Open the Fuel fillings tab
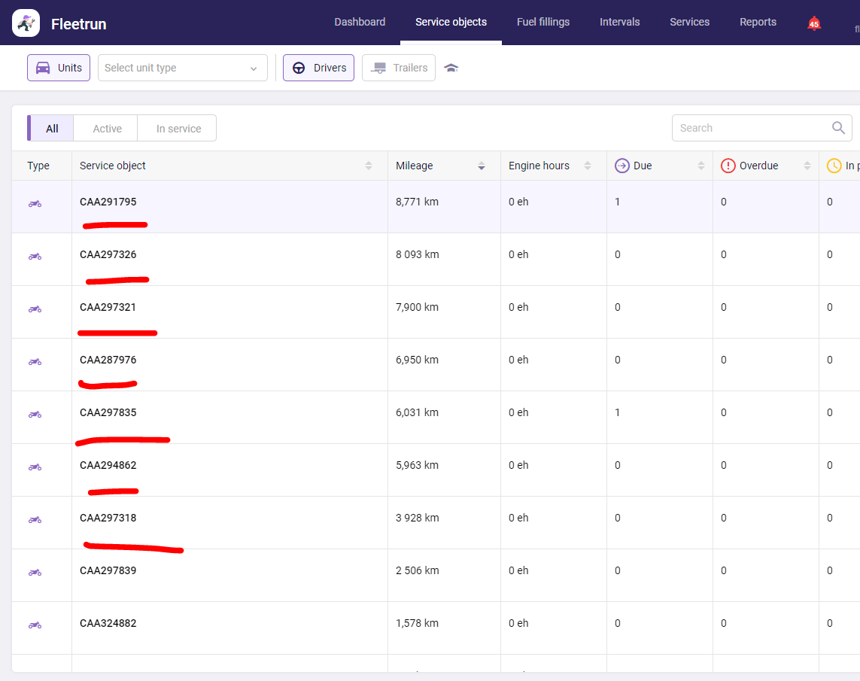 click(x=542, y=22)
